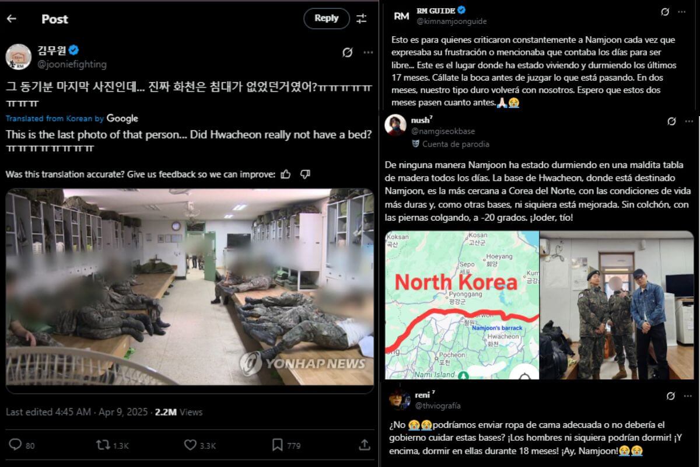Image resolution: width=700 pixels, height=467 pixels.
Task: Open the Yonhap News barracks photo
Action: point(190,287)
